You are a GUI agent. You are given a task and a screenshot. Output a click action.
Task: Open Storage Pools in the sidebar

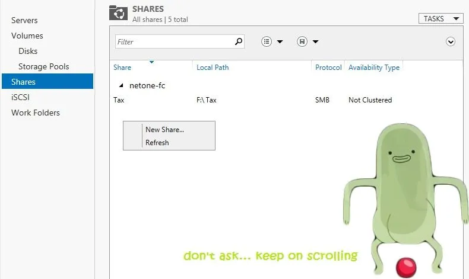(x=44, y=66)
